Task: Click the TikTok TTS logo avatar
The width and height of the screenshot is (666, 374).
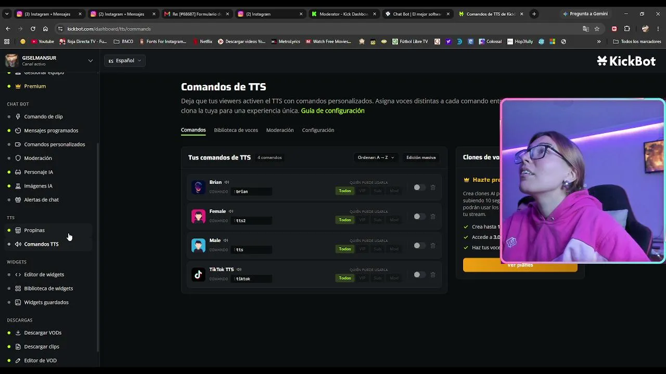Action: pyautogui.click(x=198, y=274)
